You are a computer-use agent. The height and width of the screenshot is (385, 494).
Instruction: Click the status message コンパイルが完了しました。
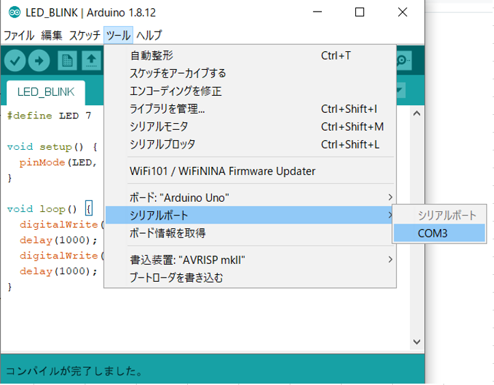click(74, 371)
